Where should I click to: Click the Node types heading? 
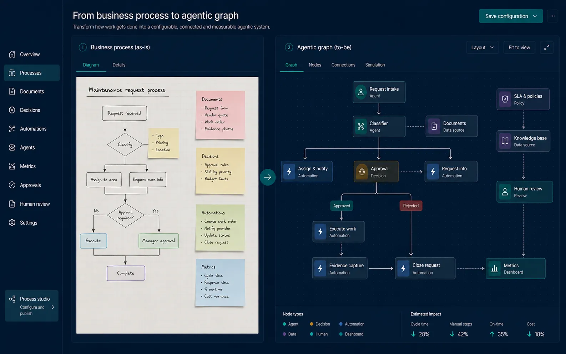[293, 314]
